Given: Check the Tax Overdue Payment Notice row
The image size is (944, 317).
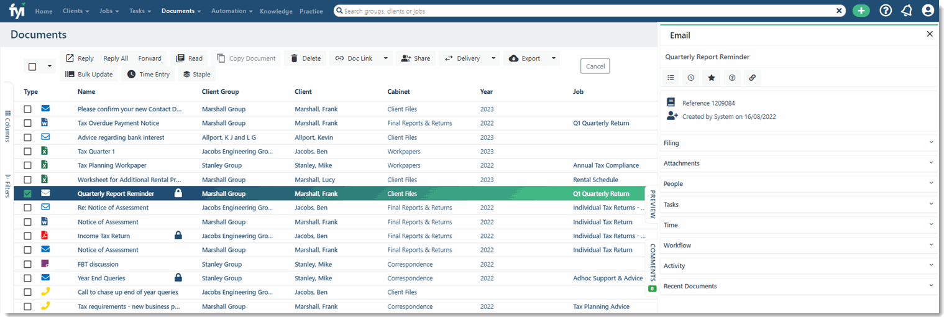Looking at the screenshot, I should coord(27,123).
